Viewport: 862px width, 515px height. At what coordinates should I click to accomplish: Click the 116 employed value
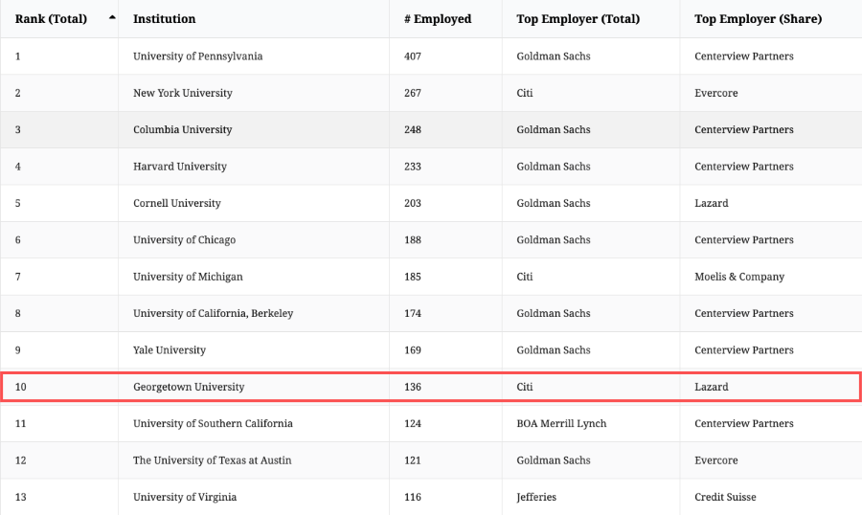click(x=412, y=498)
